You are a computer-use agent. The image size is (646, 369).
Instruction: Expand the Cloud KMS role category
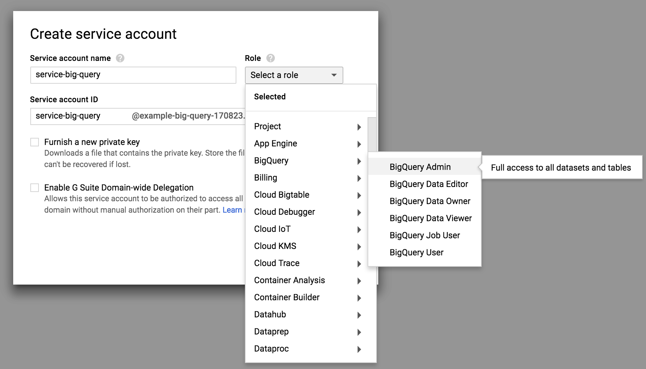[x=307, y=246]
